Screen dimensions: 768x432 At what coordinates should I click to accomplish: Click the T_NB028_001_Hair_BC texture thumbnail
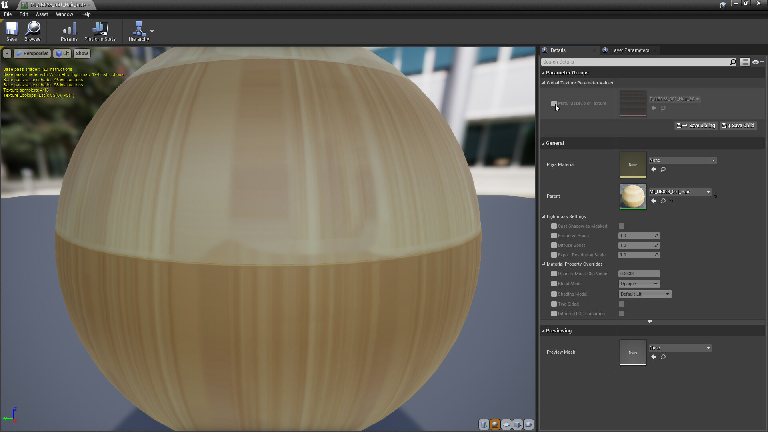[x=633, y=104]
